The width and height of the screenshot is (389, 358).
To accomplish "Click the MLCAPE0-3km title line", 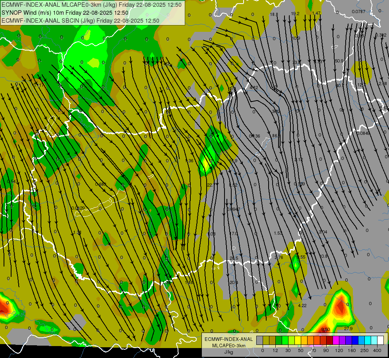I will 91,5.
